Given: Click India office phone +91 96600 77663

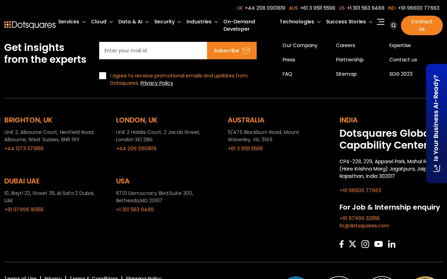Looking at the screenshot, I should pos(360,190).
